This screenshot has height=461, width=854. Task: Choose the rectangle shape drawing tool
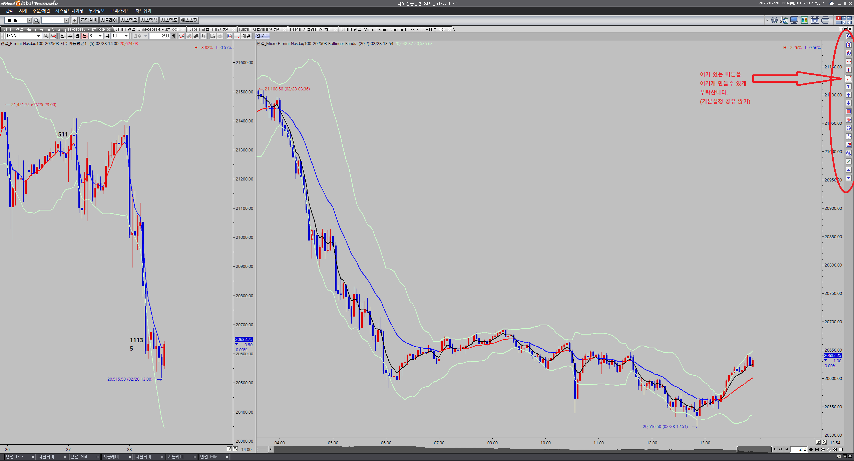point(849,111)
